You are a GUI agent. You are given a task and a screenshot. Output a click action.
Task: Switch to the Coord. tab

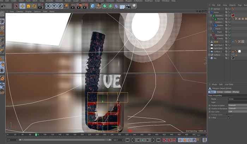[x=219, y=92]
